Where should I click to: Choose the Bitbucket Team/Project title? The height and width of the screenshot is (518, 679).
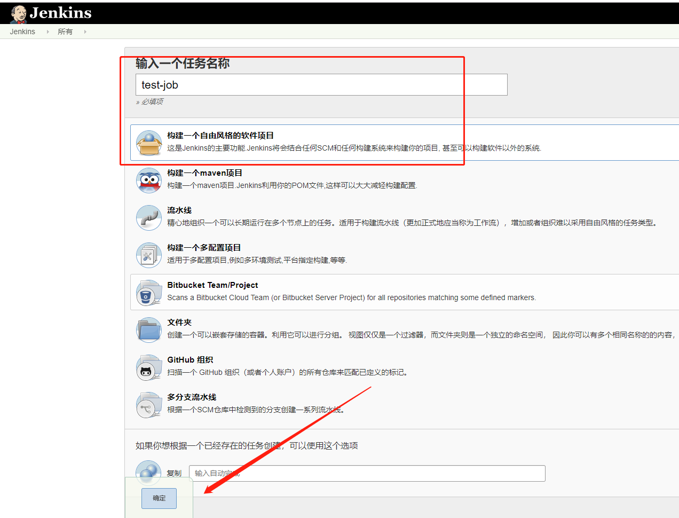(212, 285)
